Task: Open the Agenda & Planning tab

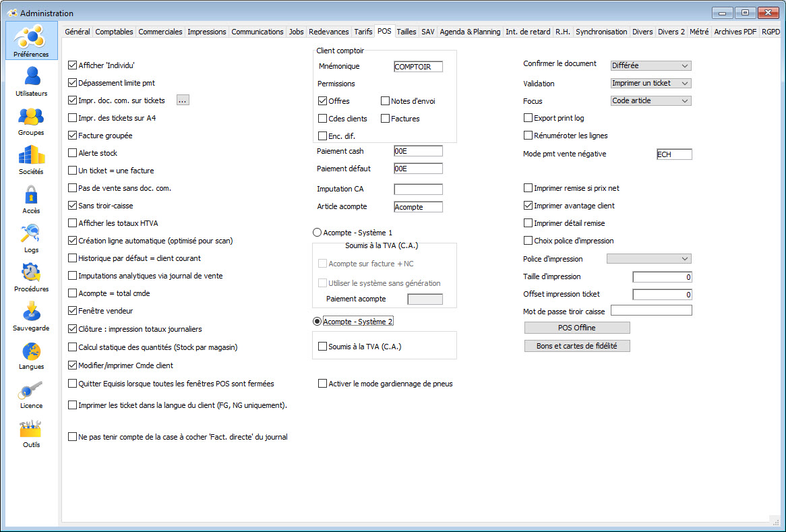Action: click(470, 32)
